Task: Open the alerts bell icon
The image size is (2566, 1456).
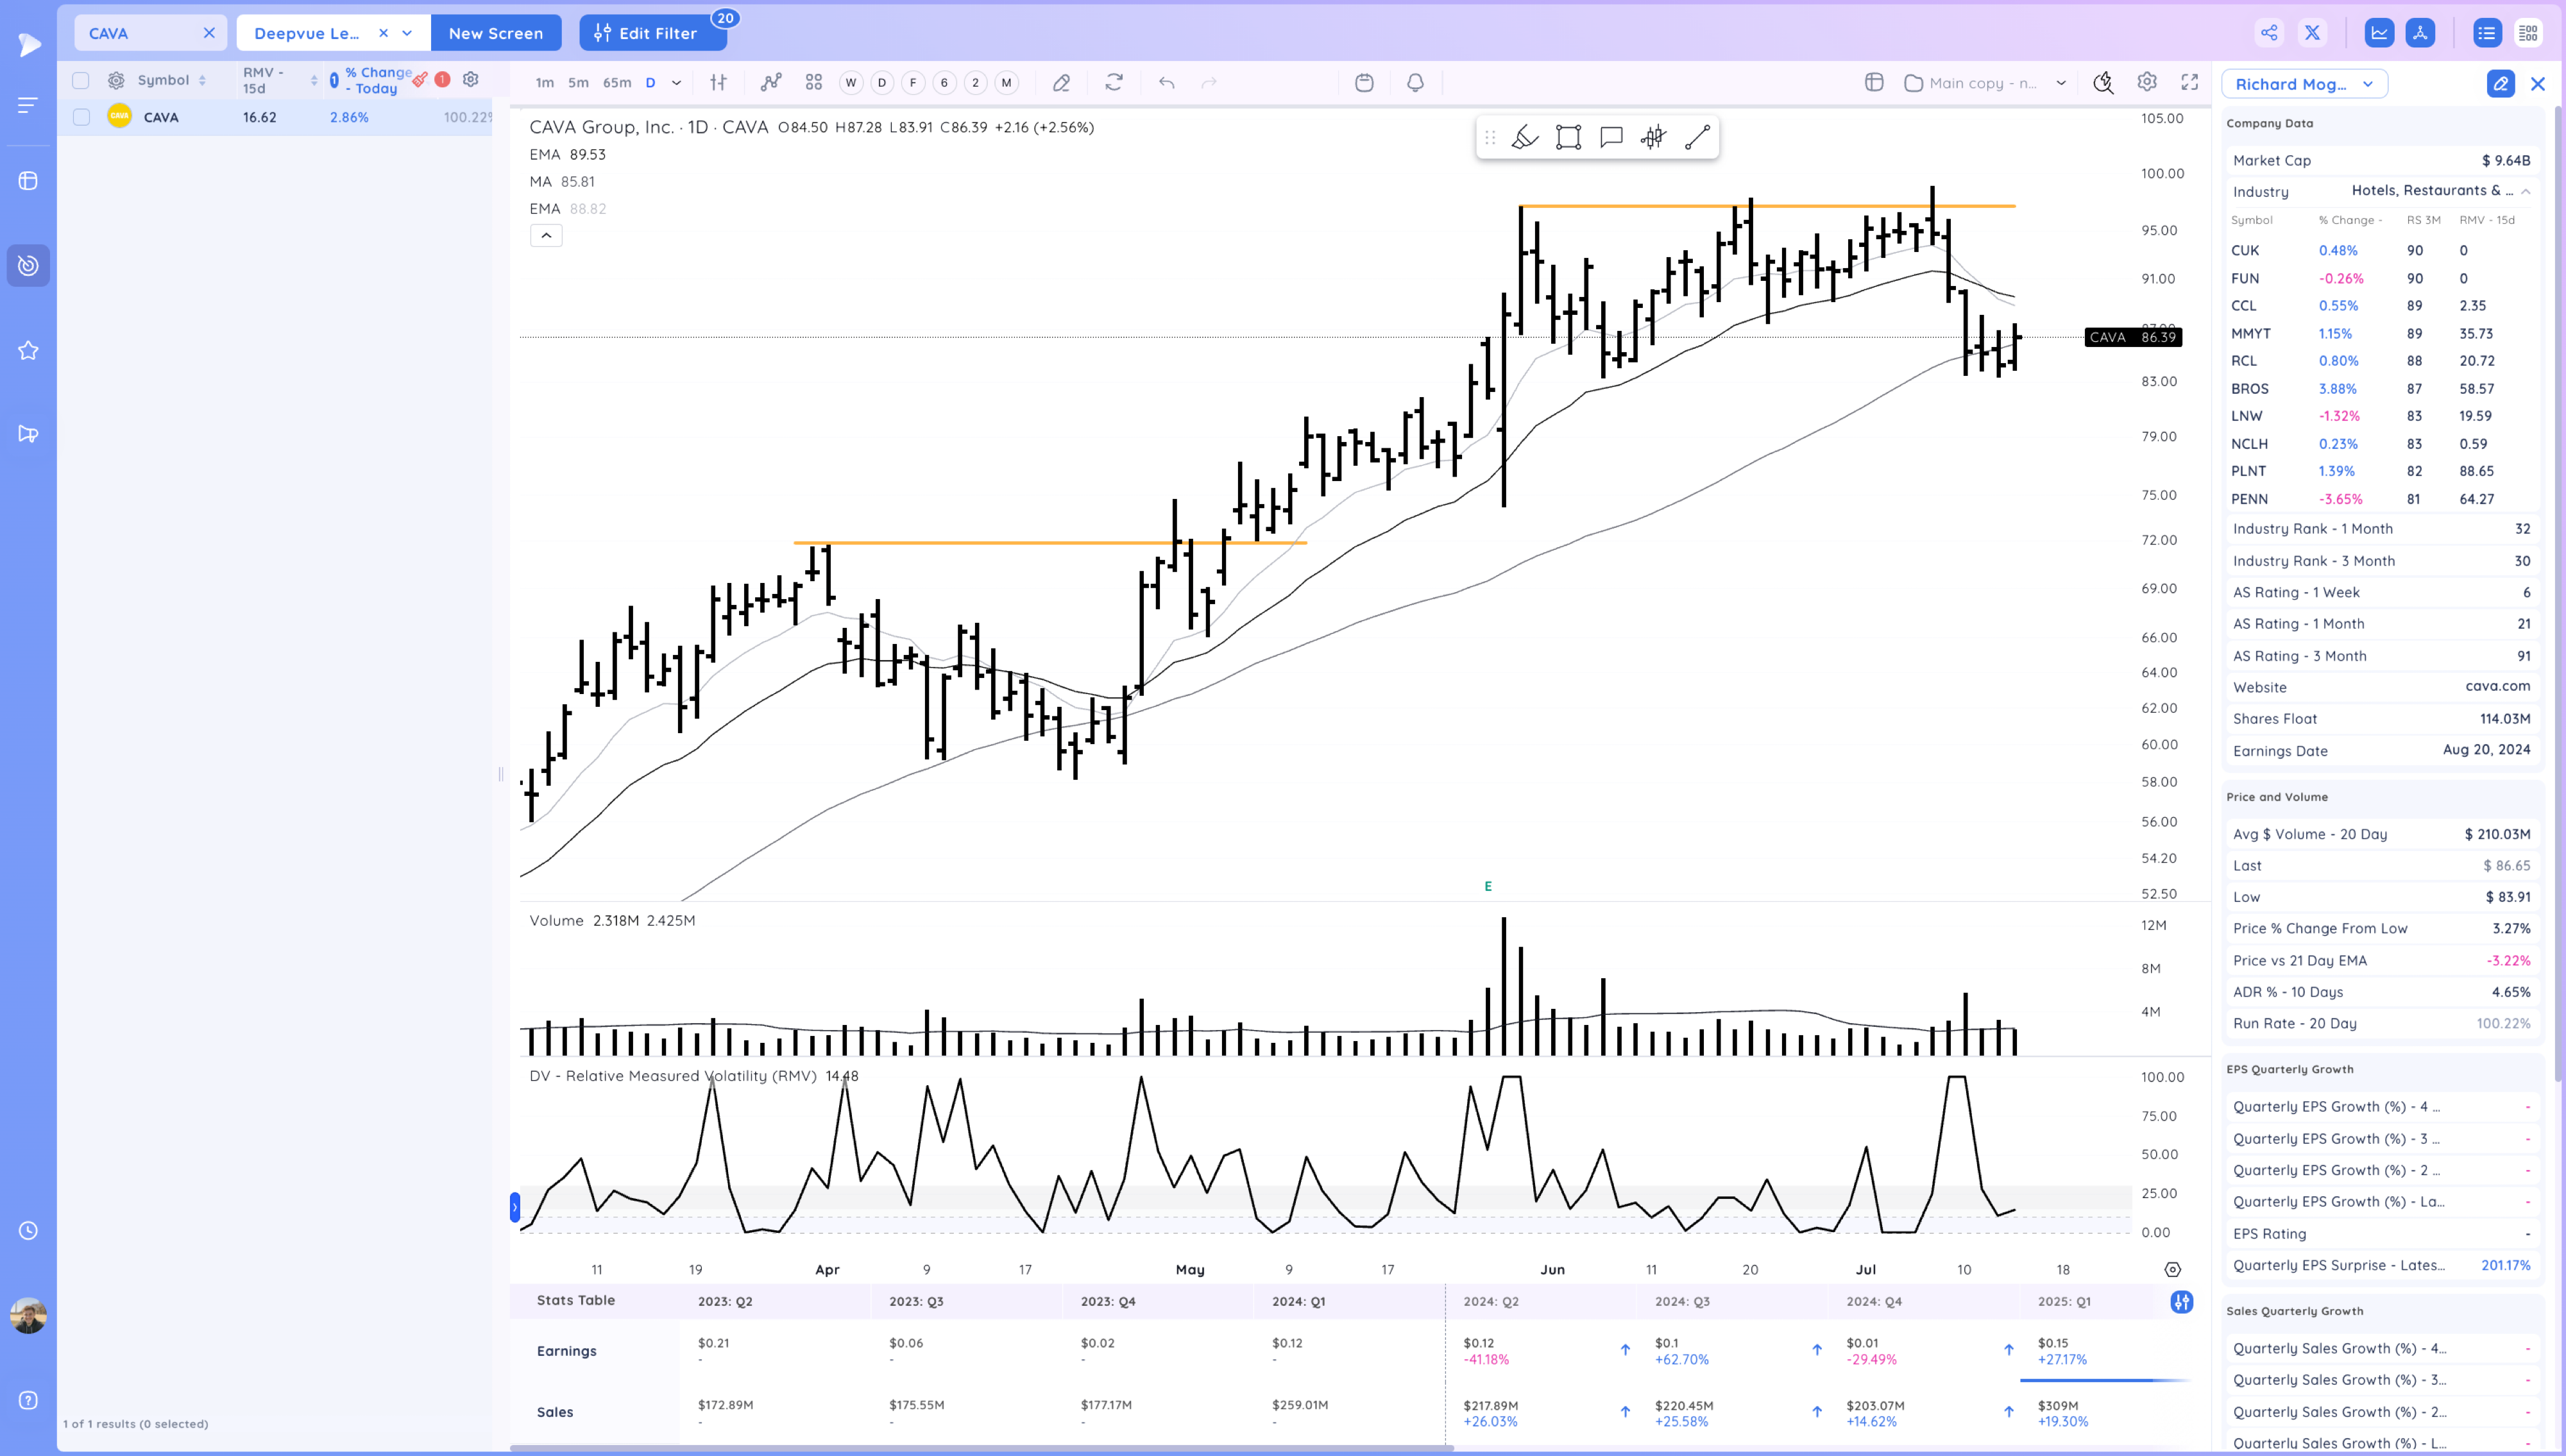Action: point(1415,83)
